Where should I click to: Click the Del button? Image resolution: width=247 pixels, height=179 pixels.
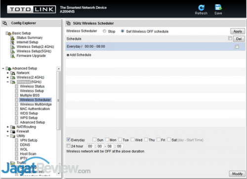tap(239, 39)
